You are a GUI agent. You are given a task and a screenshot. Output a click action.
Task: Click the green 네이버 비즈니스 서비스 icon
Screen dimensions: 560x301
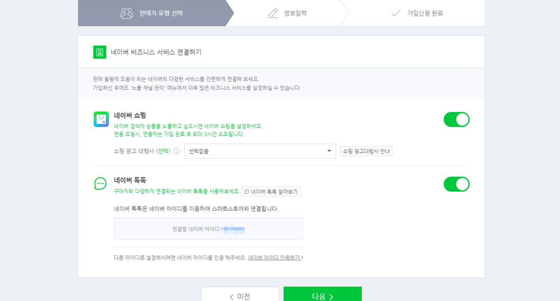[100, 52]
